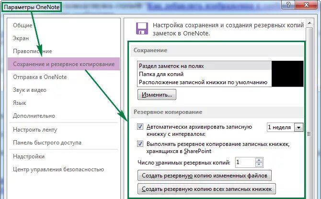The width and height of the screenshot is (321, 199).
Task: Click Создать резервную копию измененных файлов
Action: [x=205, y=176]
